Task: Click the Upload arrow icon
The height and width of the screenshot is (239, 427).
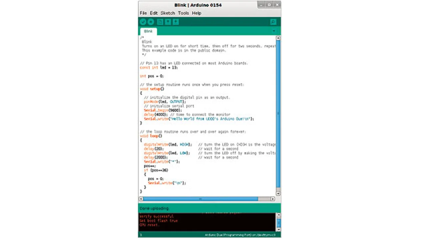Action: click(151, 22)
